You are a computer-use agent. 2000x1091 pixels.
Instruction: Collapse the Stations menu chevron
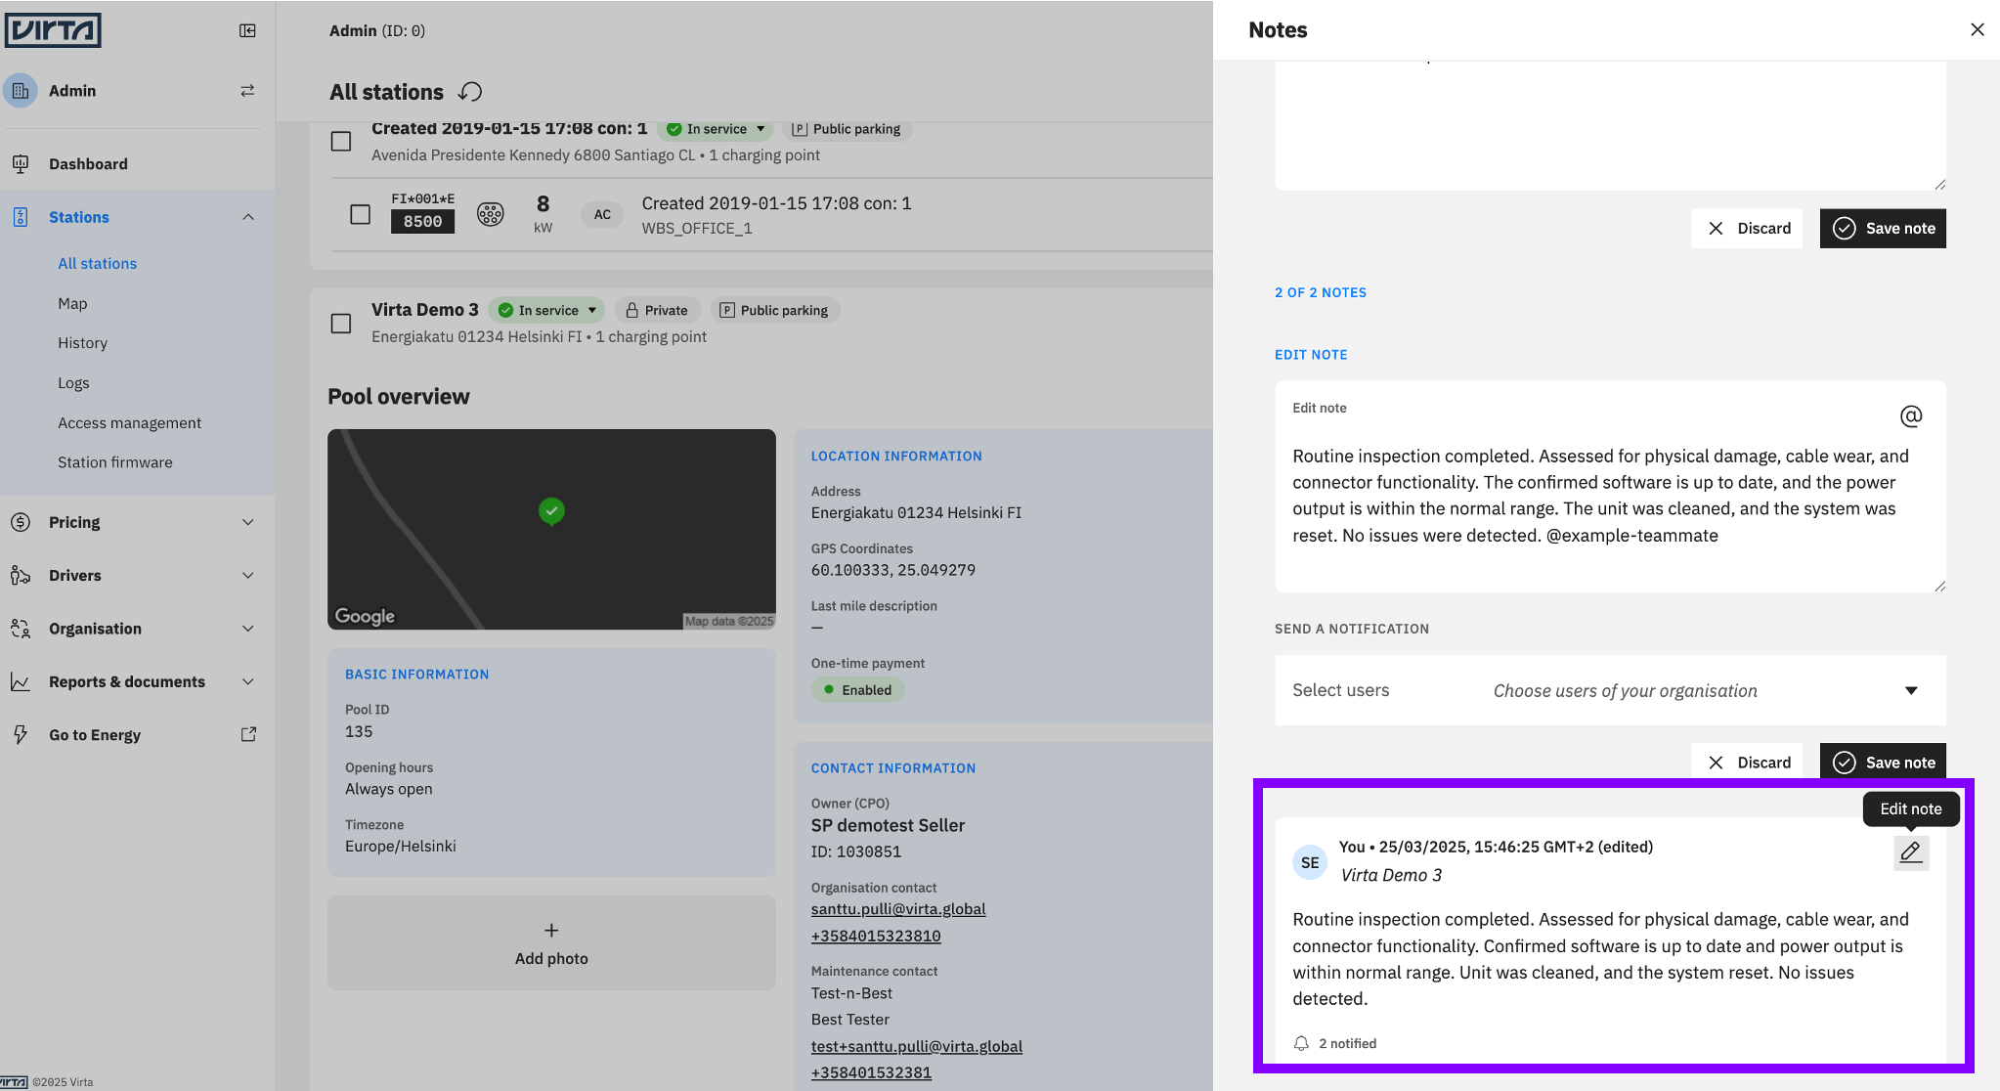pyautogui.click(x=248, y=217)
